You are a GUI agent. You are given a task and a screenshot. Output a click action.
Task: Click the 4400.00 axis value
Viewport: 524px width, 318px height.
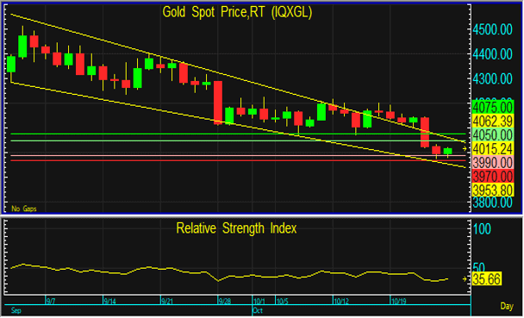493,54
